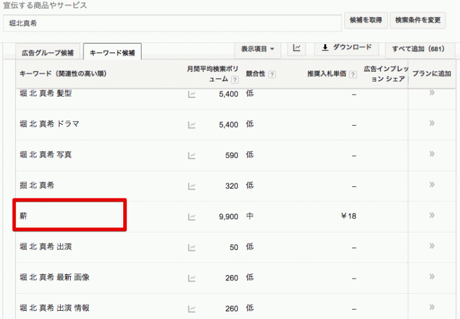Show trend graph icon for 堀北真希 写真
Screen dimensions: 460x319
tap(191, 155)
